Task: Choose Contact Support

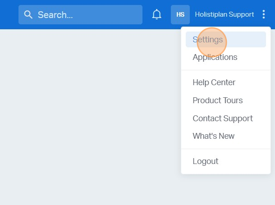Action: pyautogui.click(x=222, y=118)
